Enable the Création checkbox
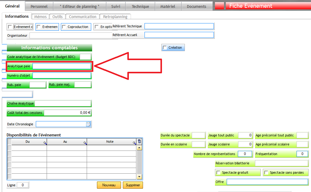Viewport: 311px width, 192px height. [x=165, y=47]
